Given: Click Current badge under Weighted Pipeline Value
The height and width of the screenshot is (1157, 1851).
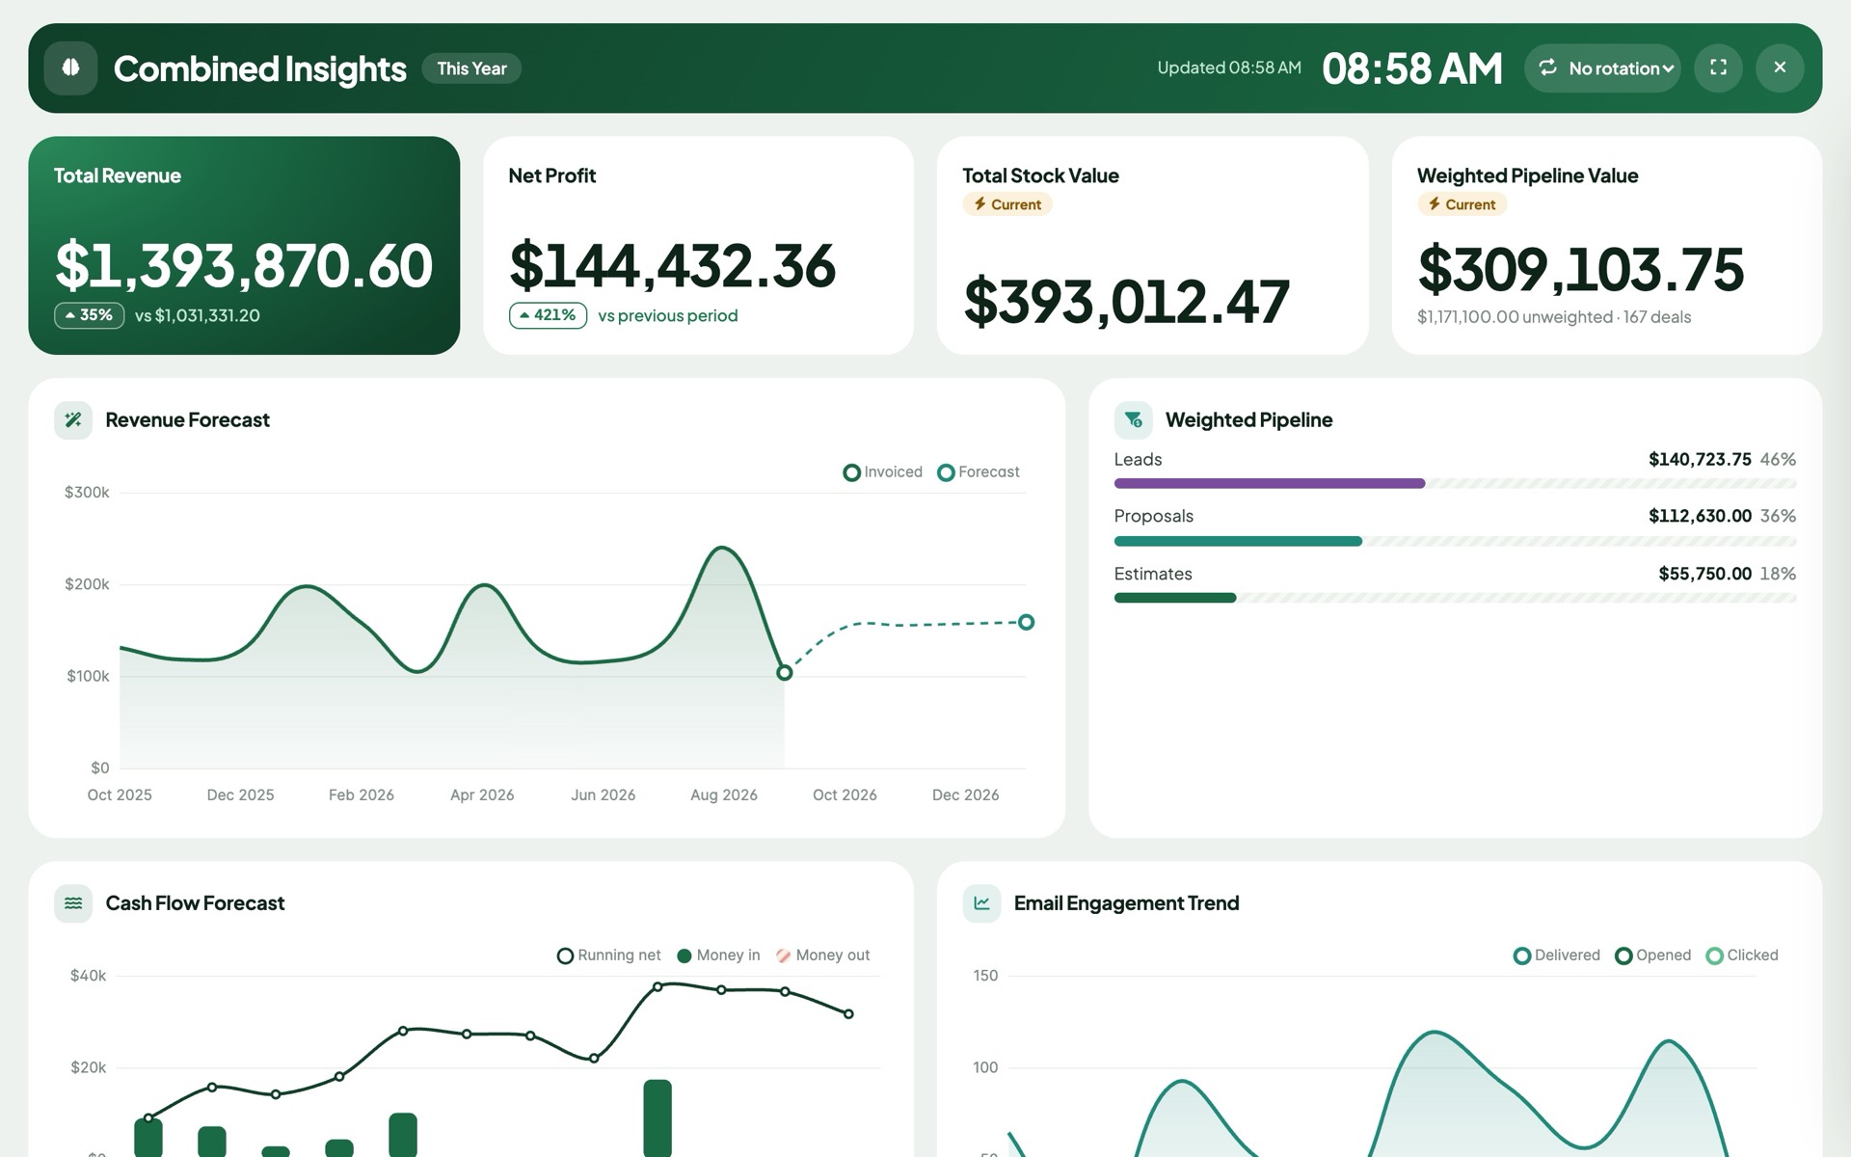Looking at the screenshot, I should (x=1462, y=204).
